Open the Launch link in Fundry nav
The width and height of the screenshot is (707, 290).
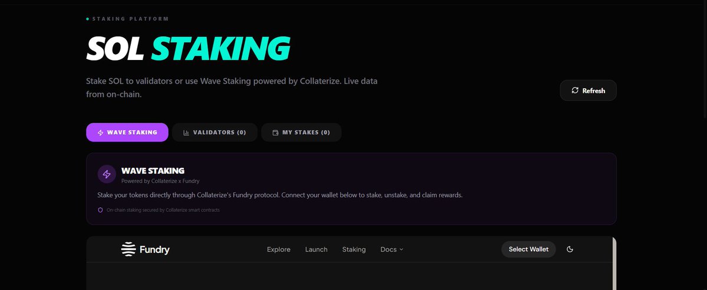pos(316,249)
